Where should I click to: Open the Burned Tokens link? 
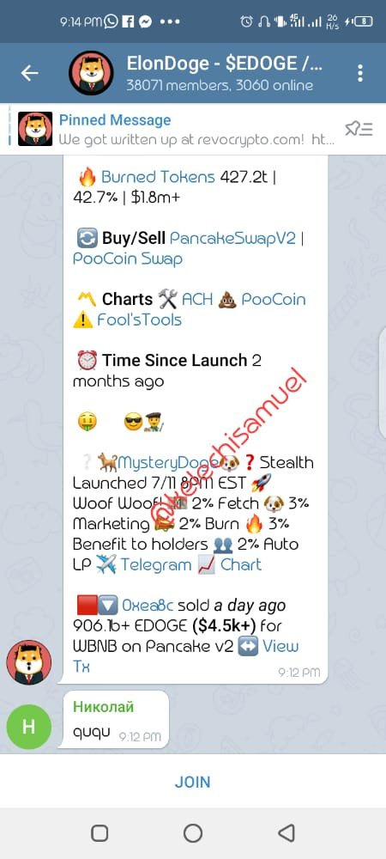(x=158, y=177)
